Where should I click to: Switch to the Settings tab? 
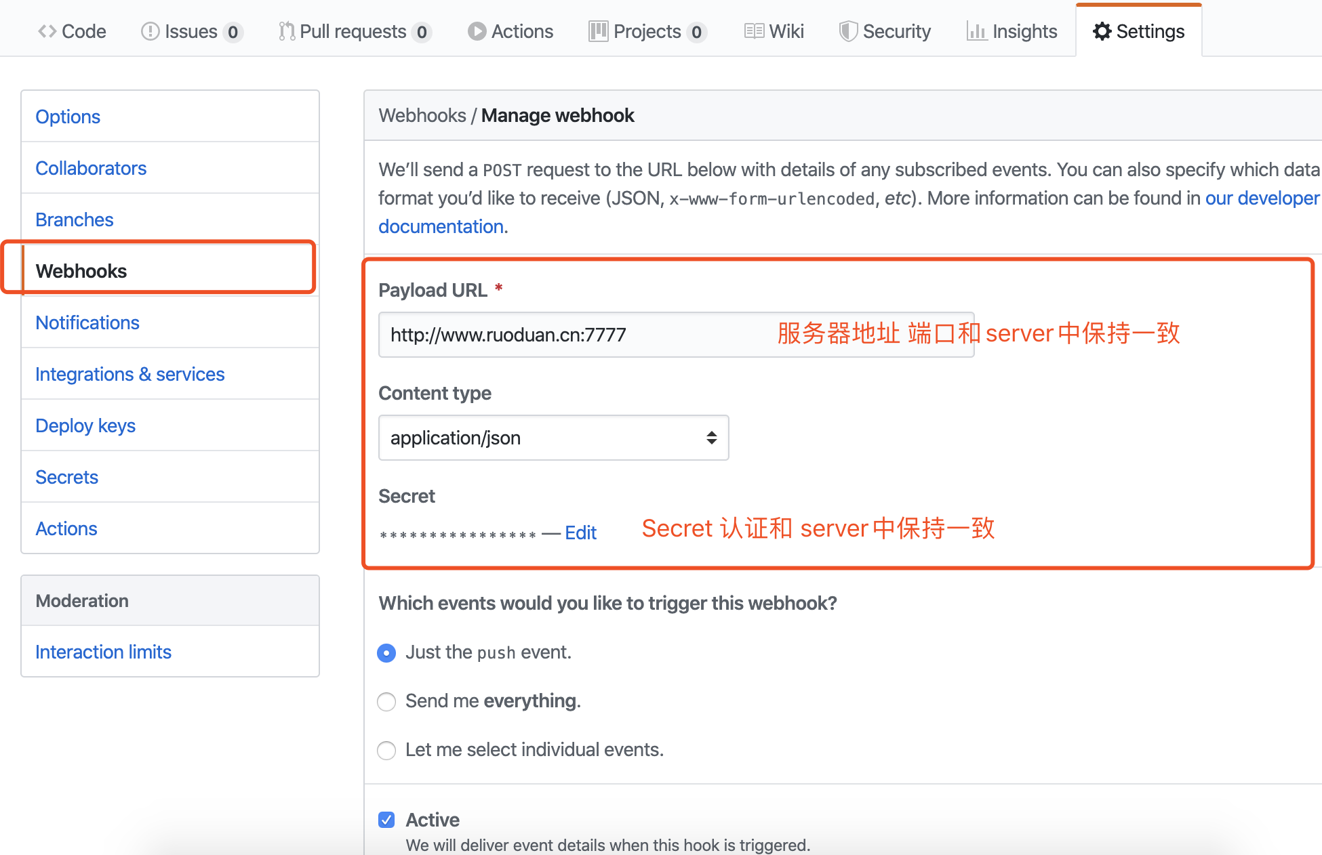tap(1138, 30)
